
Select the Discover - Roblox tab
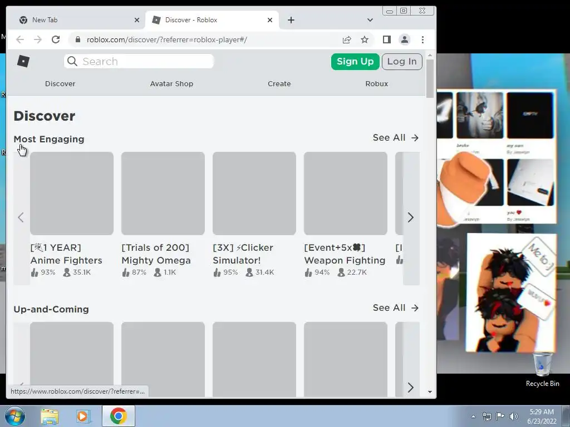point(212,20)
